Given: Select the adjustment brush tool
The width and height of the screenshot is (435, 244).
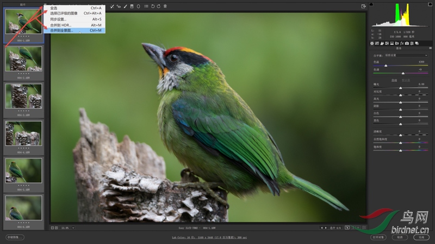Looking at the screenshot, I should coord(125,7).
